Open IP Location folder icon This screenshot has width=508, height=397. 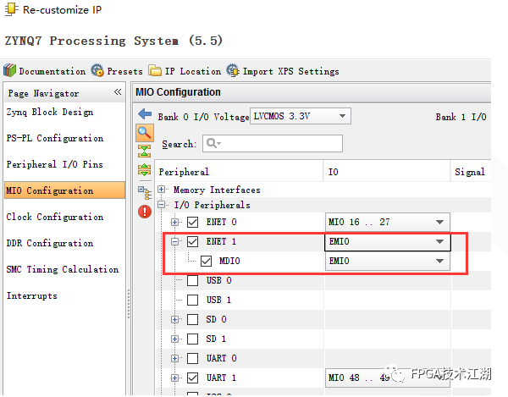click(155, 70)
